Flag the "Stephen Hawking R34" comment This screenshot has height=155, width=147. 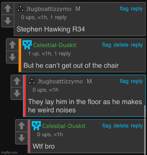(x=124, y=9)
